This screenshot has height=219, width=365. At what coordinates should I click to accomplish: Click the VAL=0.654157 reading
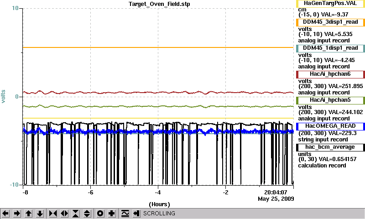[339, 159]
